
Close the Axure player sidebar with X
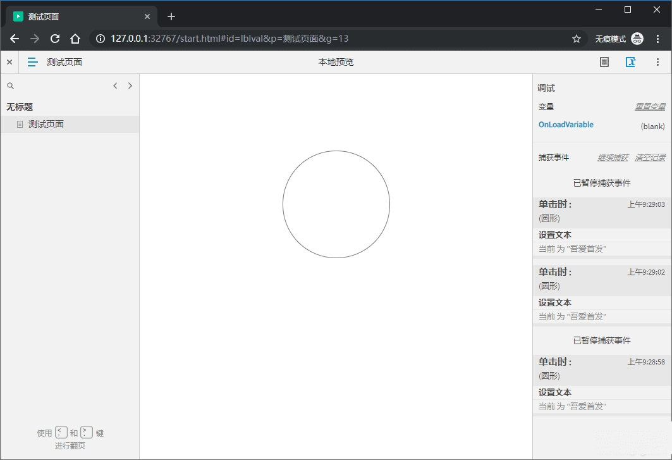pyautogui.click(x=9, y=62)
